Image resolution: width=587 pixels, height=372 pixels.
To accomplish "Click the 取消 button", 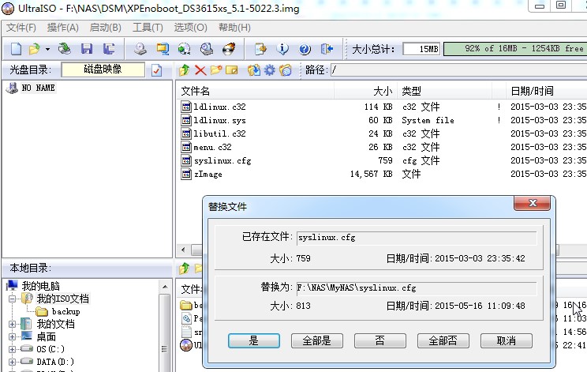I will click(x=507, y=340).
